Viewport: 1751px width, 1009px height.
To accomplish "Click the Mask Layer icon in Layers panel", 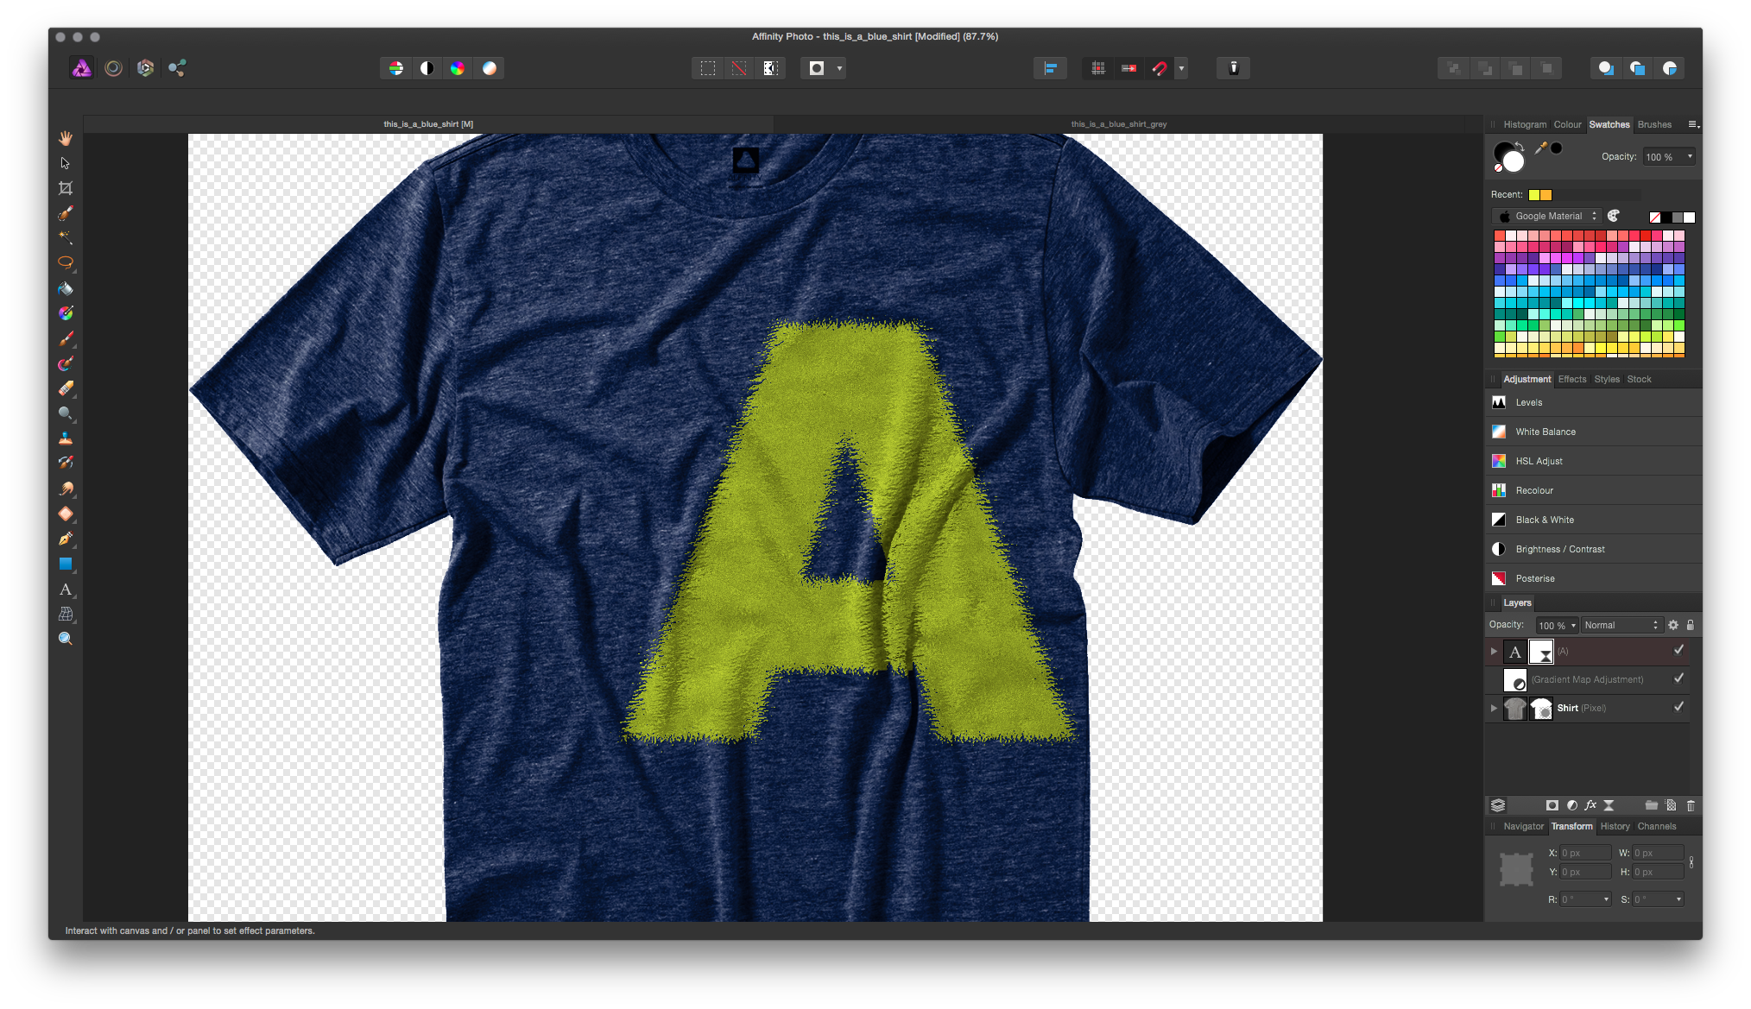I will [x=1552, y=805].
